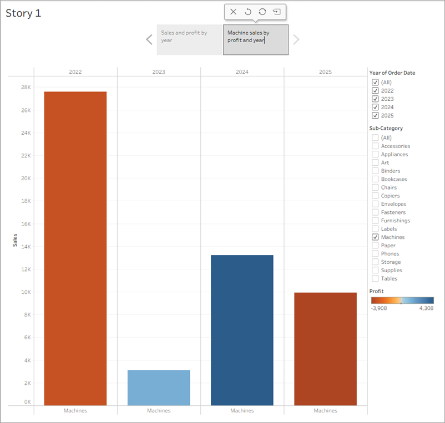This screenshot has width=445, height=423.
Task: Uncheck Machines in the Sub-Category filter
Action: (375, 237)
